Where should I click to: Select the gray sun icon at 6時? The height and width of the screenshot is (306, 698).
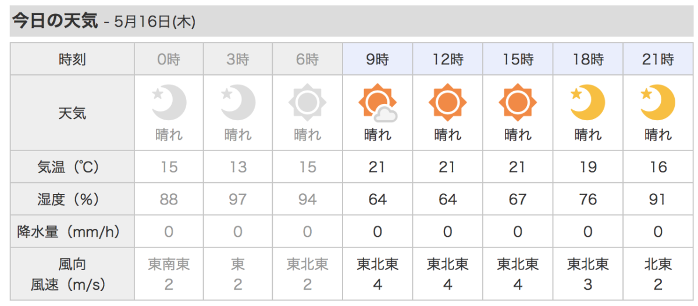pyautogui.click(x=308, y=103)
